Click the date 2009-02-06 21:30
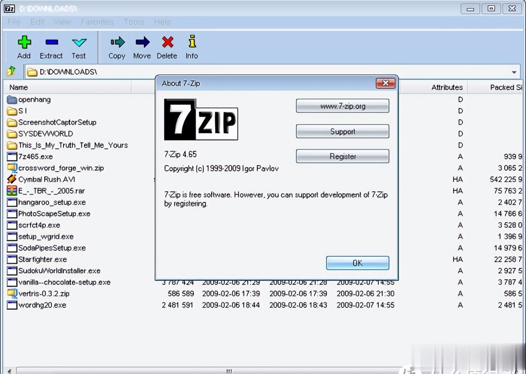The height and width of the screenshot is (374, 526). (x=366, y=294)
